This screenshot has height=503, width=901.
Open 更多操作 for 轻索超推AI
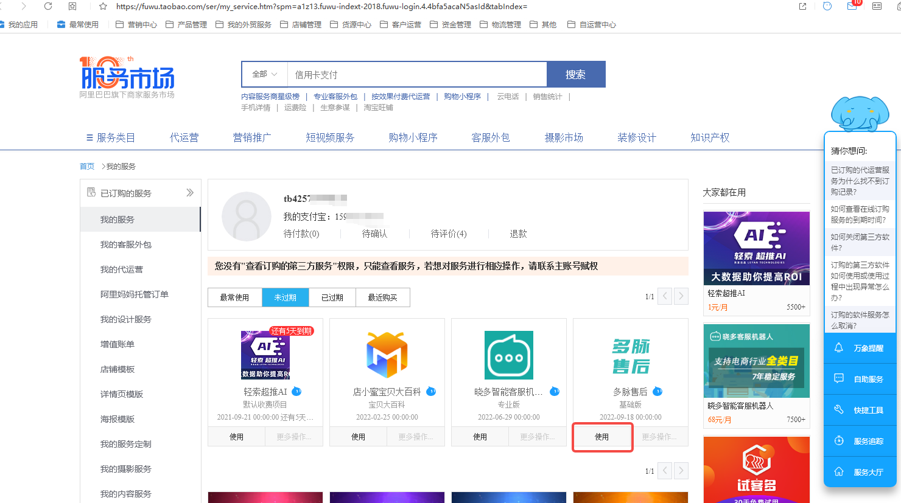(x=294, y=437)
